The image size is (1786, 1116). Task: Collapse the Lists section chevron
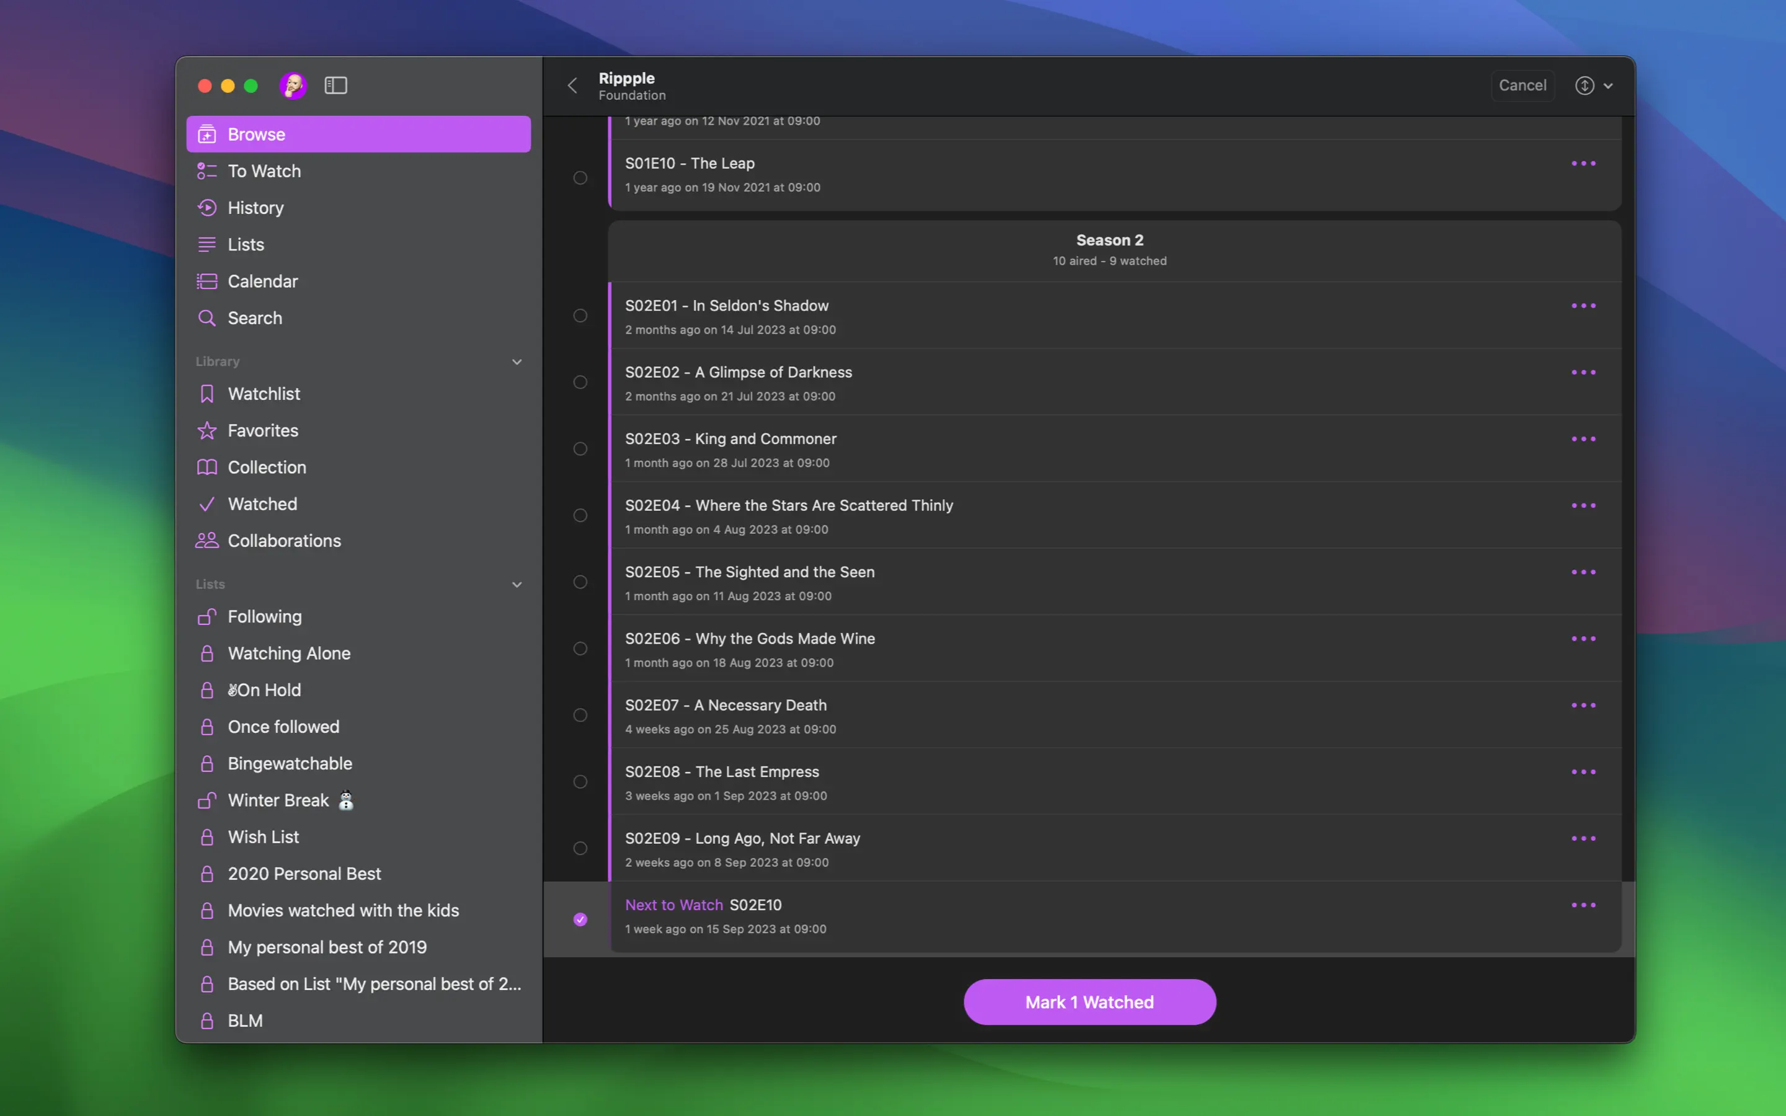pyautogui.click(x=517, y=585)
